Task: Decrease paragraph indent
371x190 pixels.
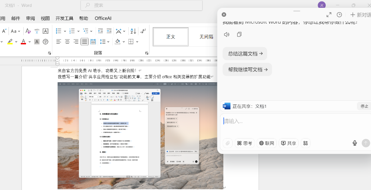Action: (100, 31)
